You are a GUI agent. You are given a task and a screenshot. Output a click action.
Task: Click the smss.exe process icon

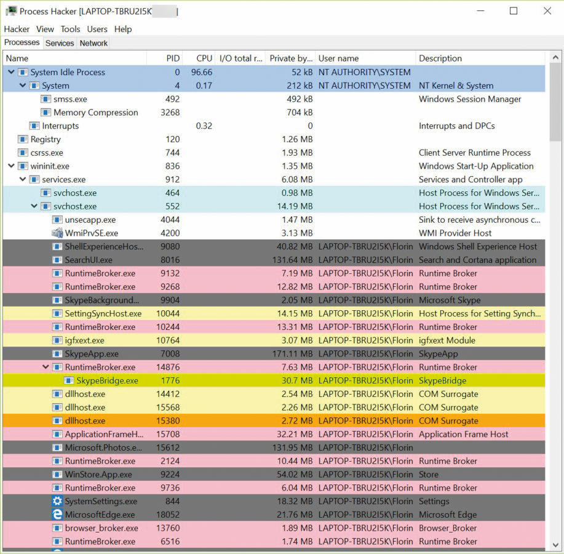coord(46,99)
